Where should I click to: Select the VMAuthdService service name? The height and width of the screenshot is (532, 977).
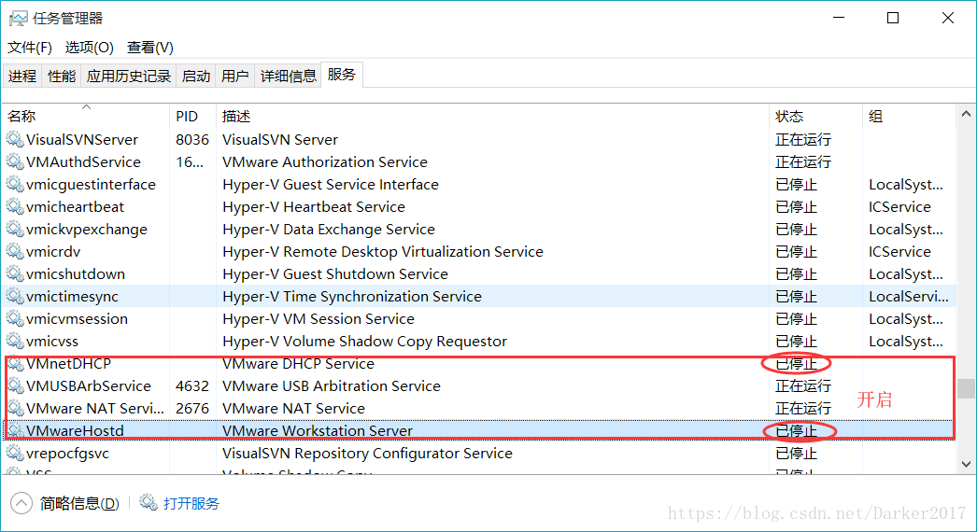coord(83,162)
